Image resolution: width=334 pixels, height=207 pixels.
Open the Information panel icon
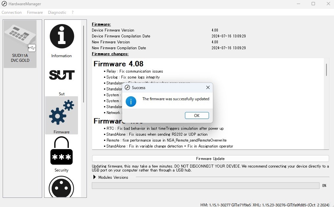tap(62, 37)
